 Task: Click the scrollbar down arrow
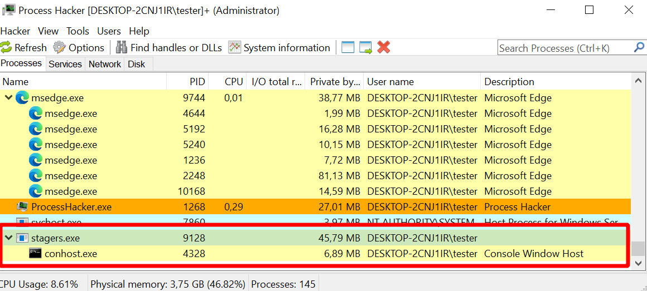(638, 263)
